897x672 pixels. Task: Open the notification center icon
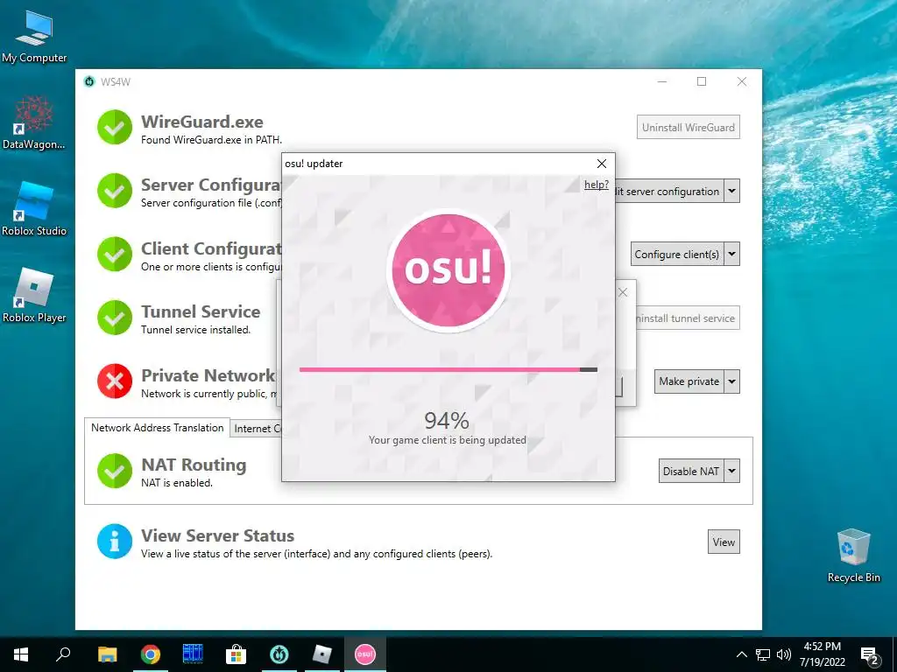pos(869,655)
